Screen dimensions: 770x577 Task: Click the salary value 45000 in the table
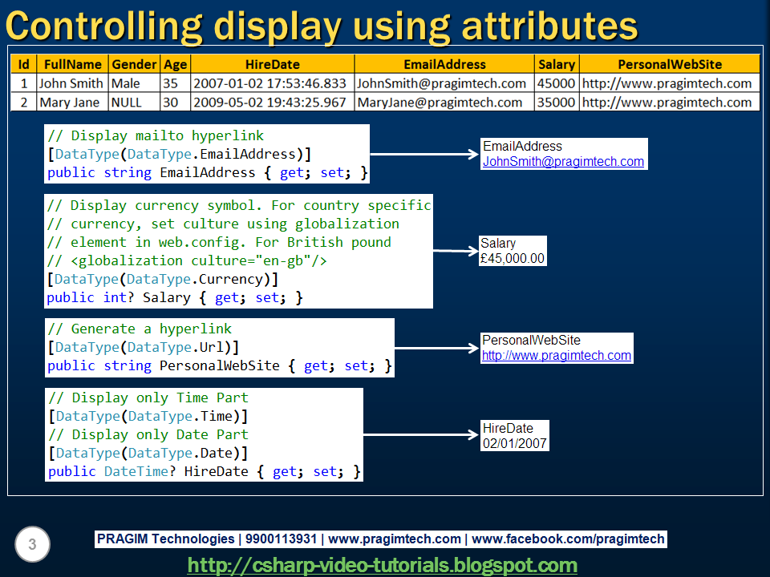(x=557, y=83)
